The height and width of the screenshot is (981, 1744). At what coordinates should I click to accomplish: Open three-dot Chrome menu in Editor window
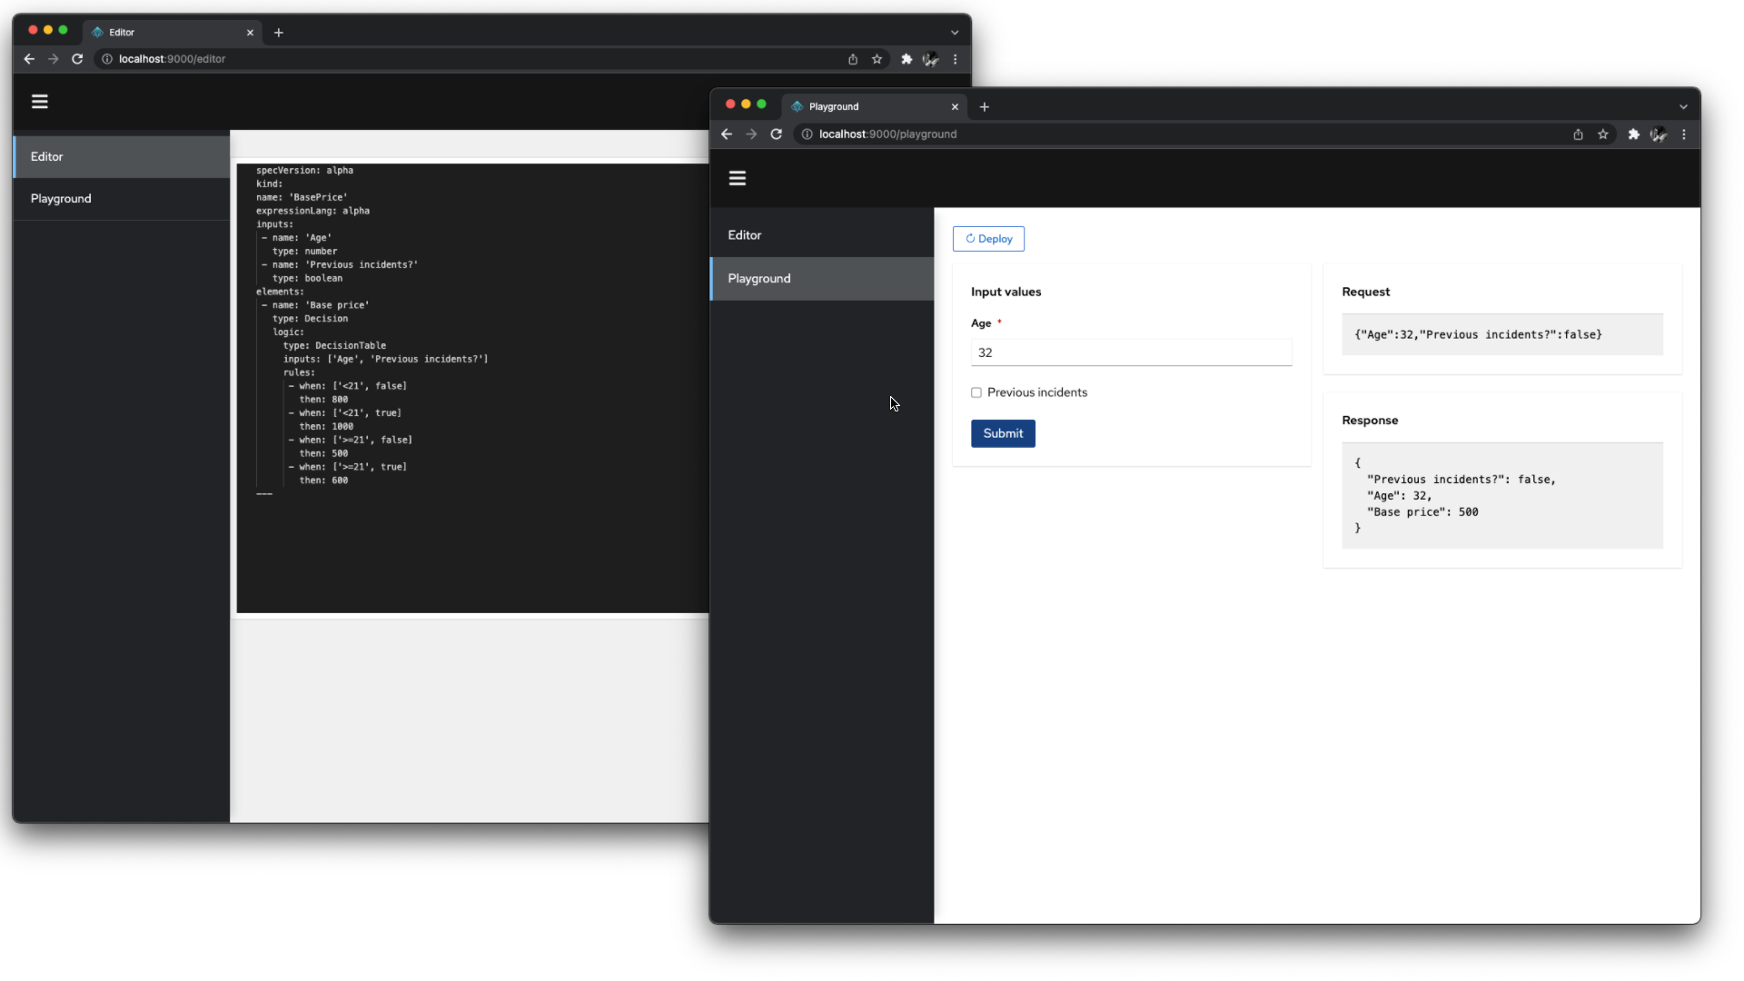[955, 59]
